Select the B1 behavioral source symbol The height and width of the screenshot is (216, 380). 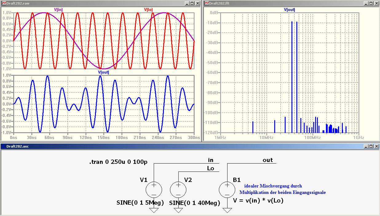pos(227,189)
